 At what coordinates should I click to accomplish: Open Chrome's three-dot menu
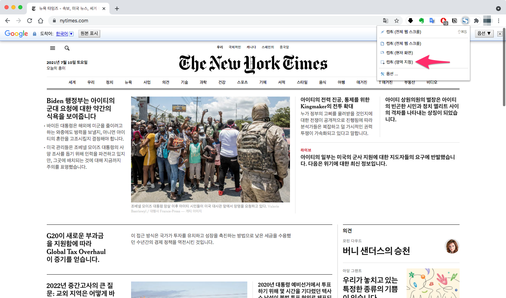click(498, 21)
